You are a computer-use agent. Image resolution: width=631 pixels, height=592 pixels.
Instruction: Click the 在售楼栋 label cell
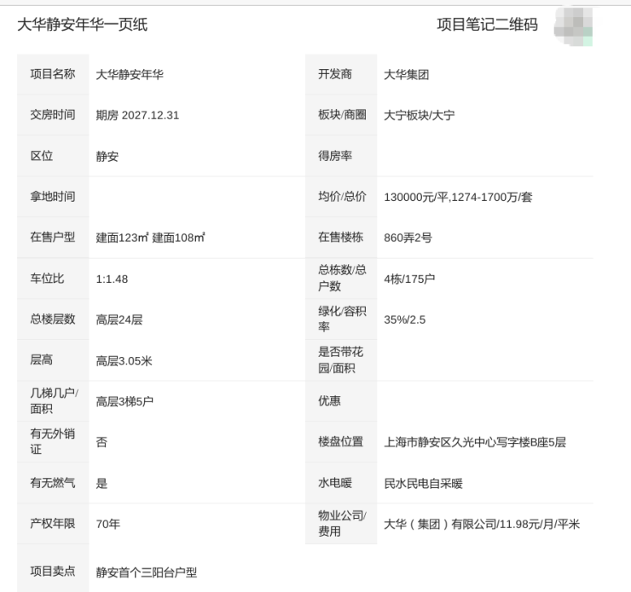[x=341, y=238]
